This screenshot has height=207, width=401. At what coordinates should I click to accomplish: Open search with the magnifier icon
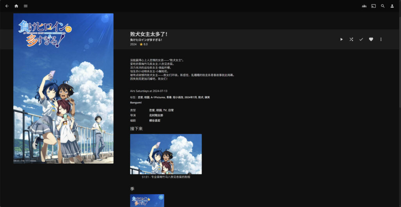point(383,6)
